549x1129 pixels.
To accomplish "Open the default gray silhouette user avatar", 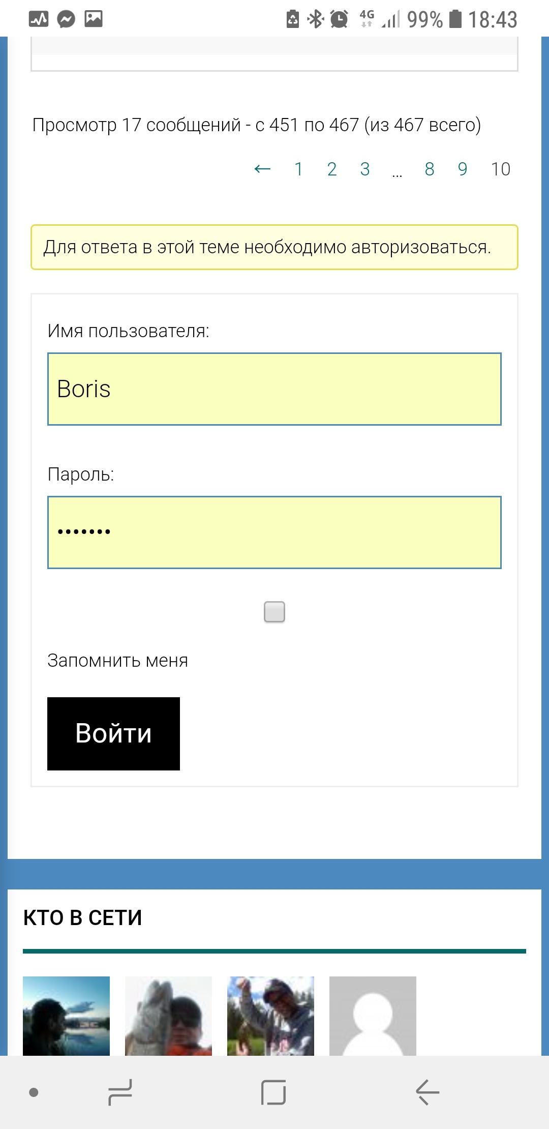I will tap(373, 1016).
